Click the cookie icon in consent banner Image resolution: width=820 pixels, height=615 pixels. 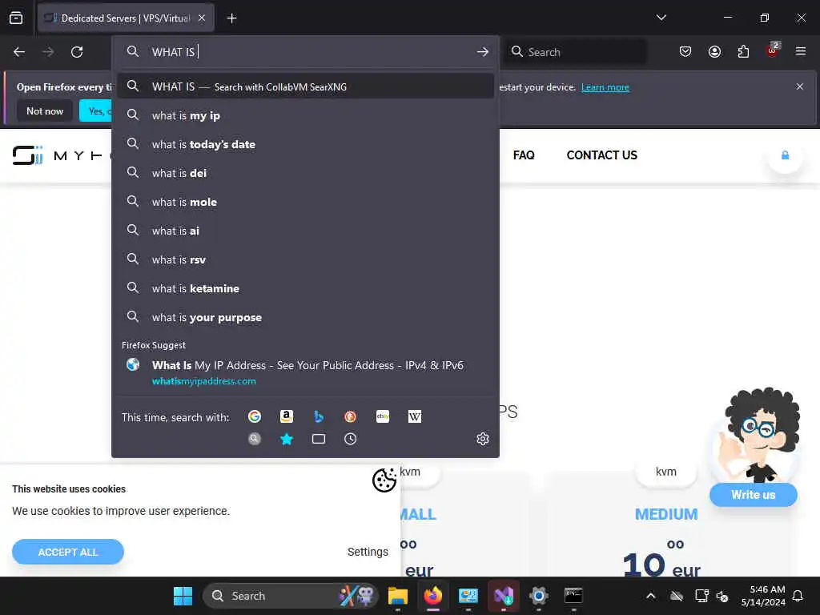(x=384, y=480)
